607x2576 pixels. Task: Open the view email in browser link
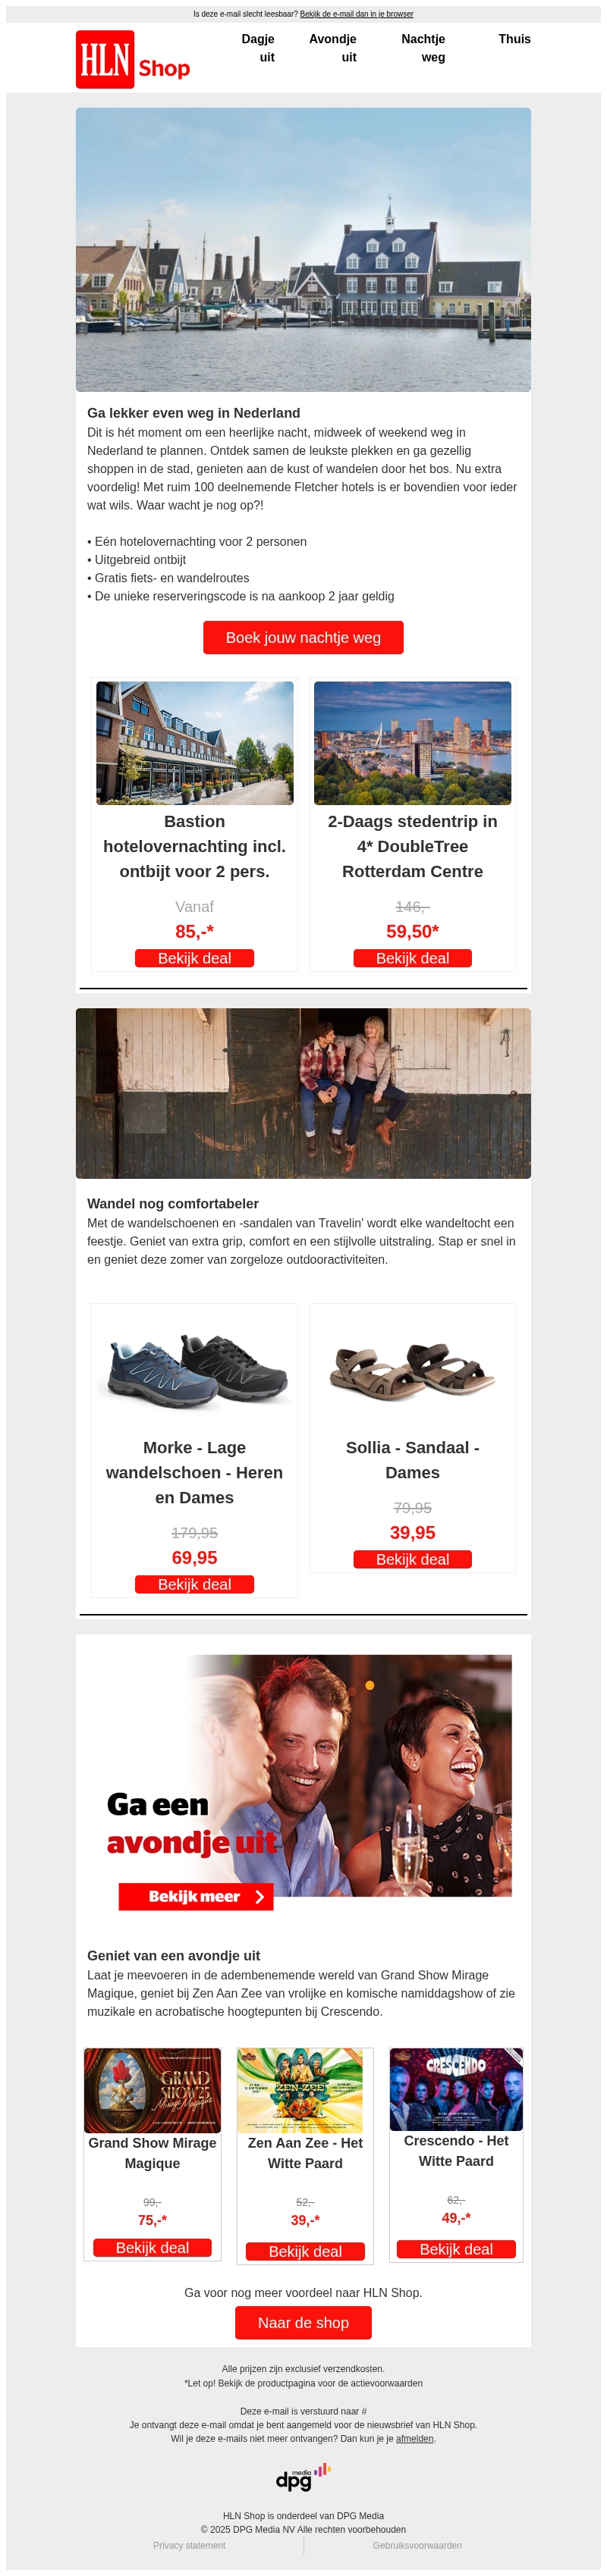(357, 14)
